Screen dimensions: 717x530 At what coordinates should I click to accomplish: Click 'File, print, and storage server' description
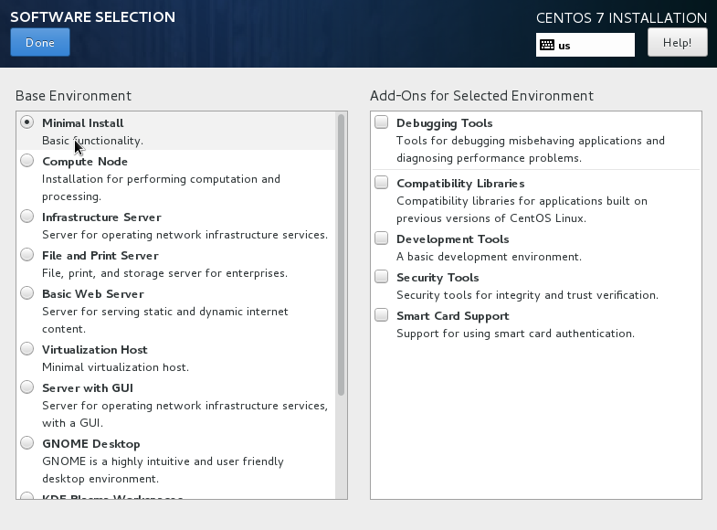point(164,273)
